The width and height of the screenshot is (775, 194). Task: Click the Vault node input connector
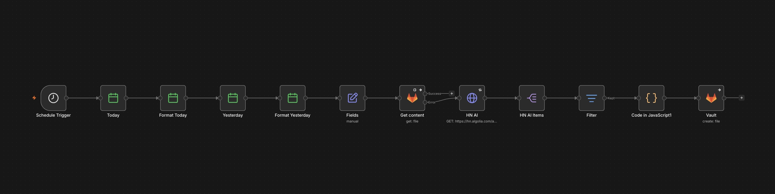point(698,98)
